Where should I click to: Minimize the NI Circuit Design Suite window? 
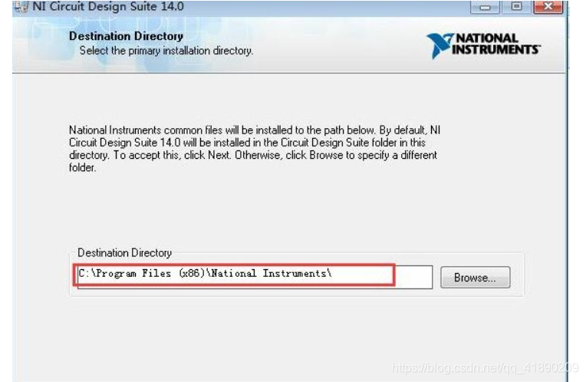tap(485, 7)
